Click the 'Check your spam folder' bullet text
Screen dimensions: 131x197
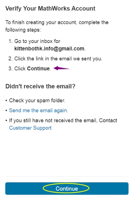click(37, 101)
